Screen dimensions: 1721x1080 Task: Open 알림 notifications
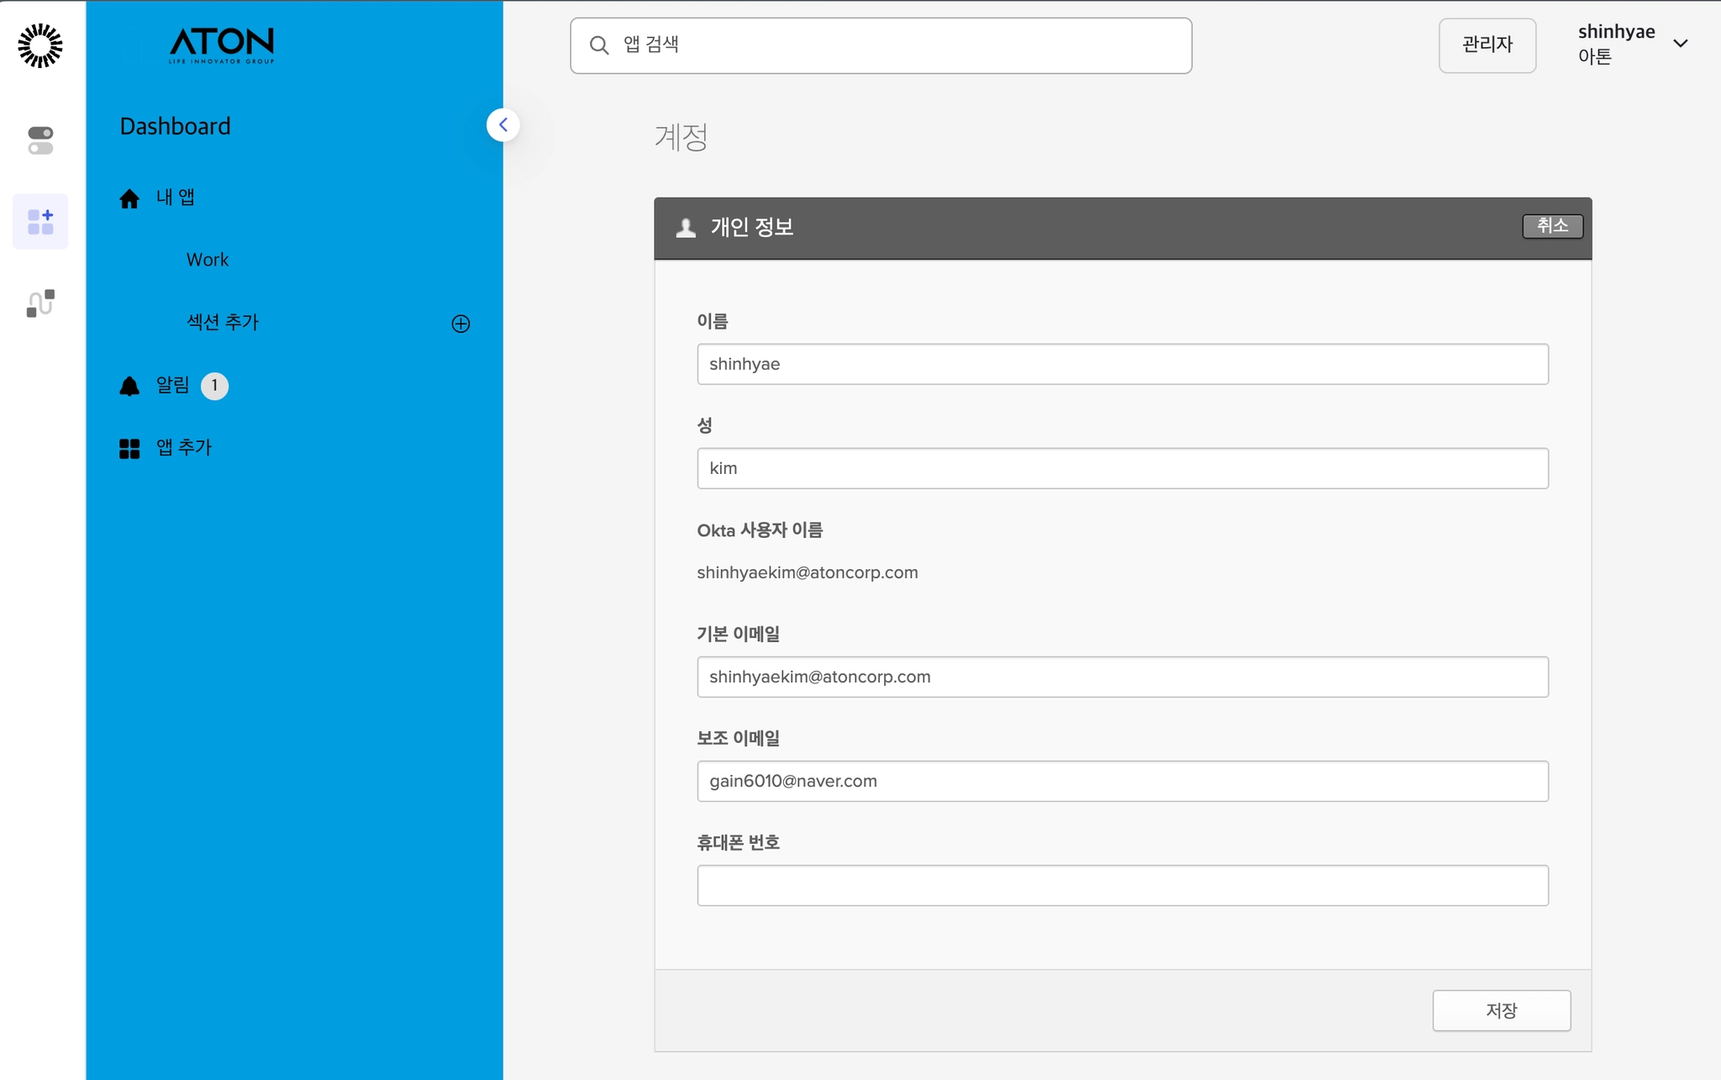coord(173,385)
